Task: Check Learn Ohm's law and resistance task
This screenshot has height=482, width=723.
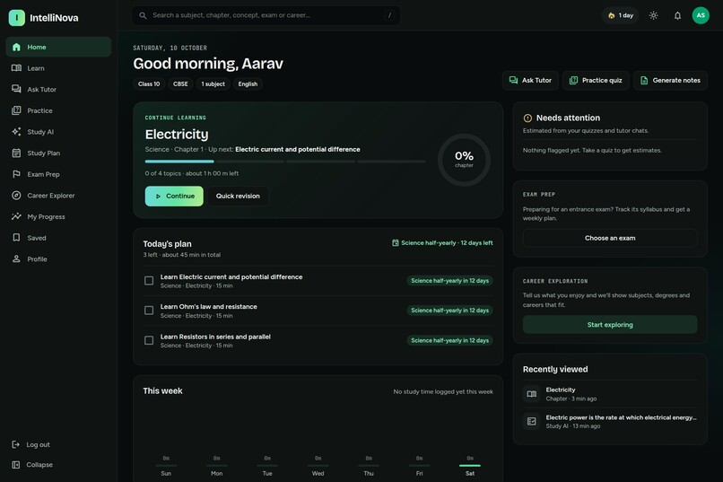Action: (149, 311)
